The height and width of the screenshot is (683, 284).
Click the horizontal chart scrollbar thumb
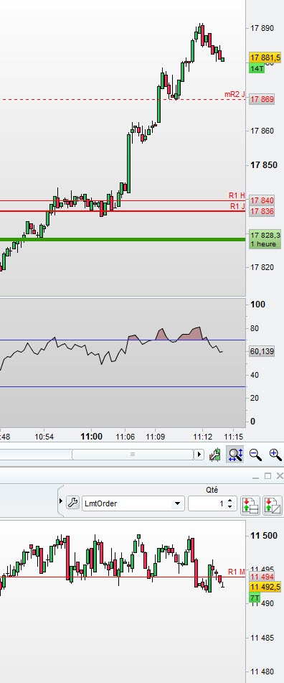133,455
